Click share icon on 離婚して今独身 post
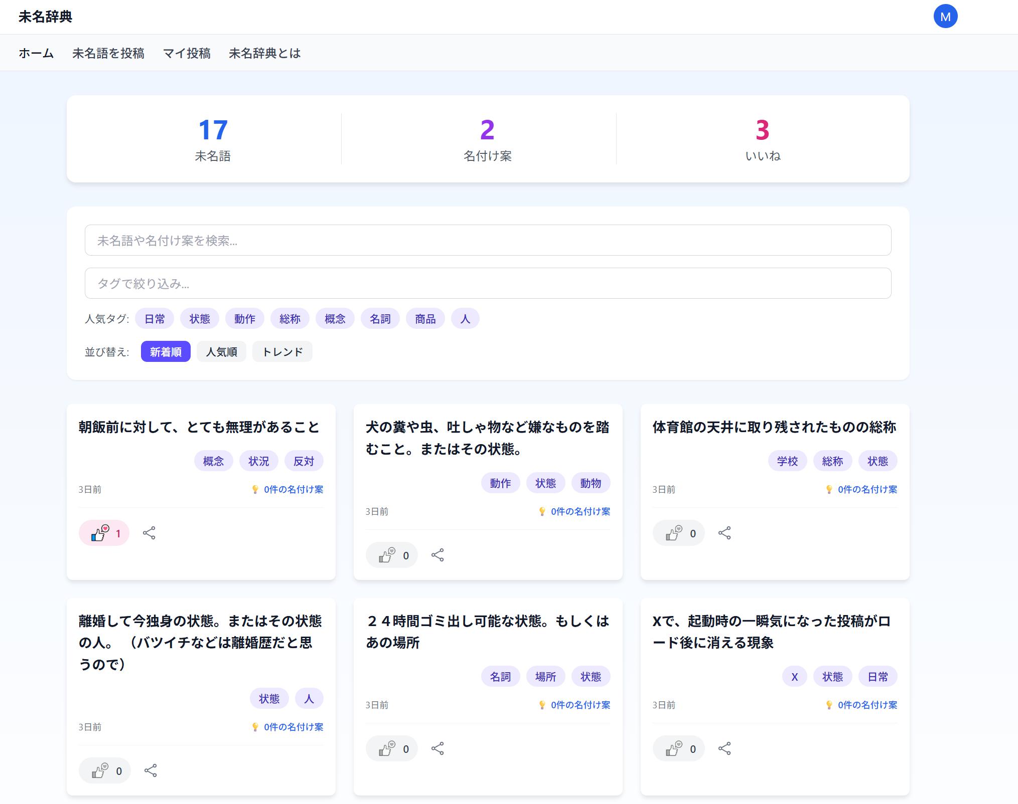This screenshot has width=1018, height=804. (x=151, y=770)
